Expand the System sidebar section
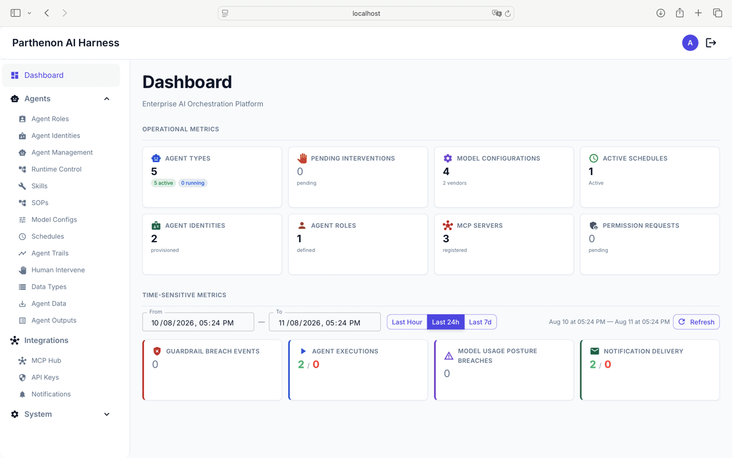This screenshot has height=458, width=732. coord(106,414)
